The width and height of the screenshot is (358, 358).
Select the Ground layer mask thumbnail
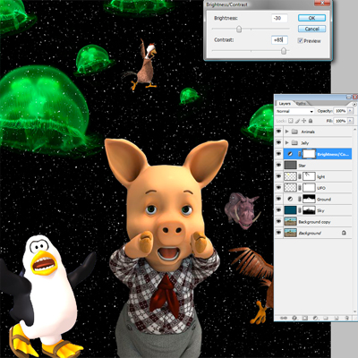coord(309,199)
